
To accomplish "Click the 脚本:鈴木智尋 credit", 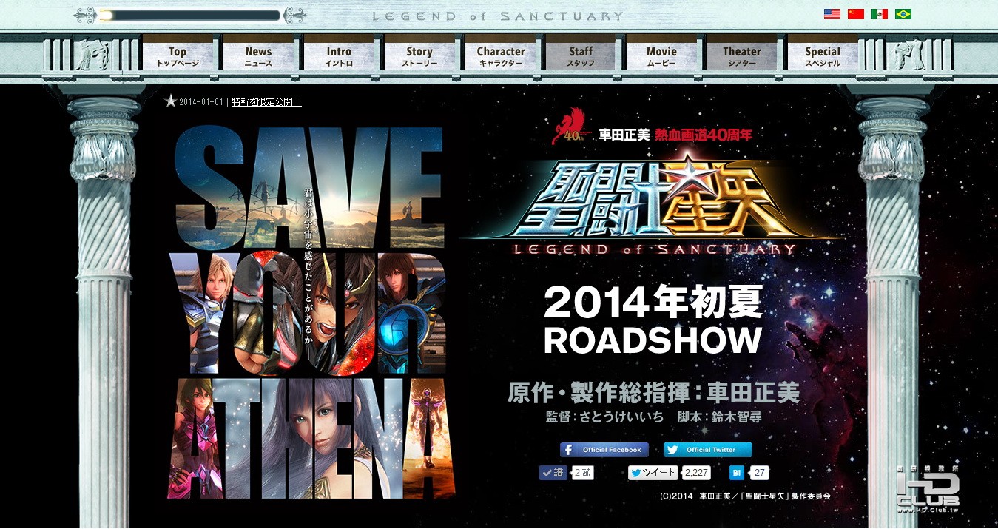I will (720, 417).
